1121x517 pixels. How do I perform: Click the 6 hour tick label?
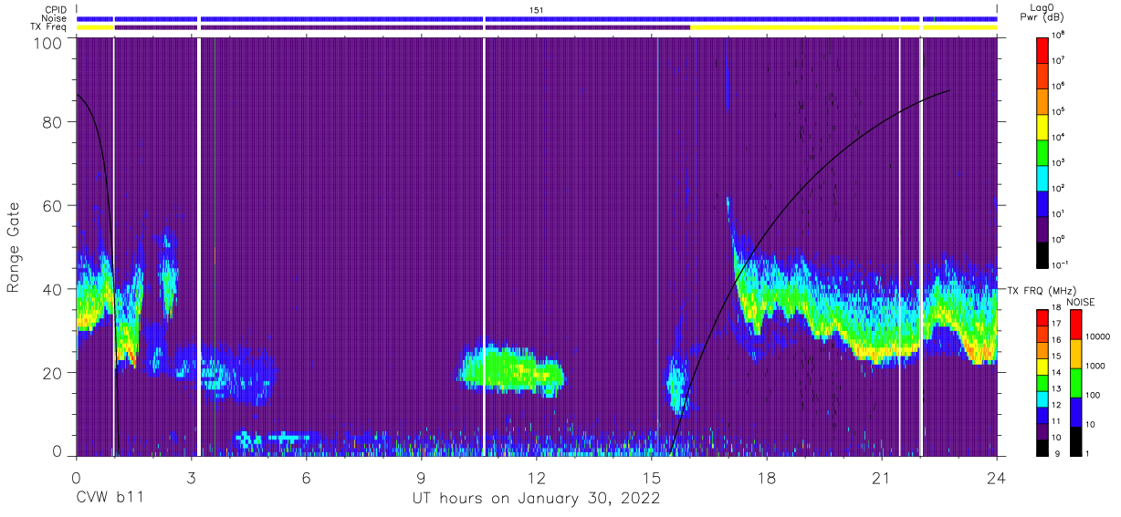pos(307,478)
